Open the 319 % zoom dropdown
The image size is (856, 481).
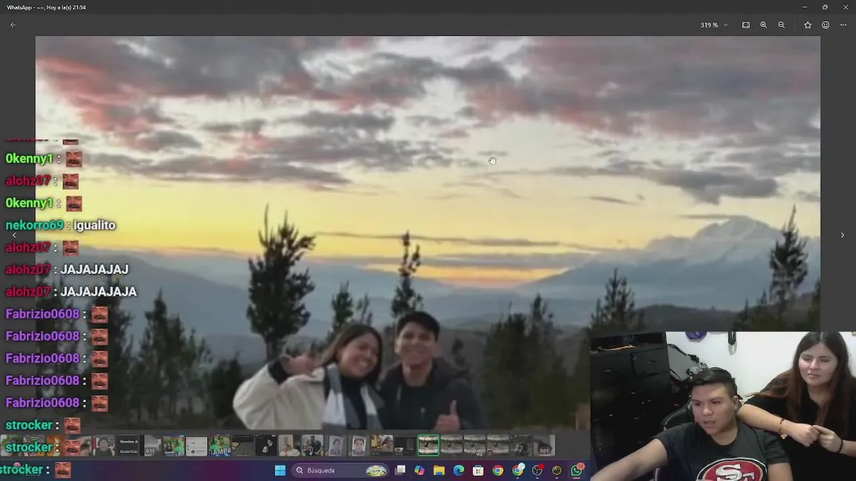(714, 25)
